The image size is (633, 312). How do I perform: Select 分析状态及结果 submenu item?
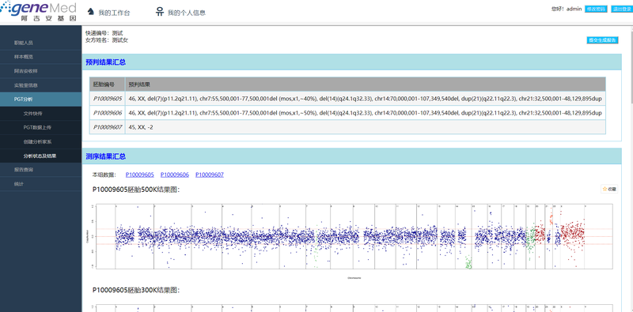pyautogui.click(x=41, y=156)
